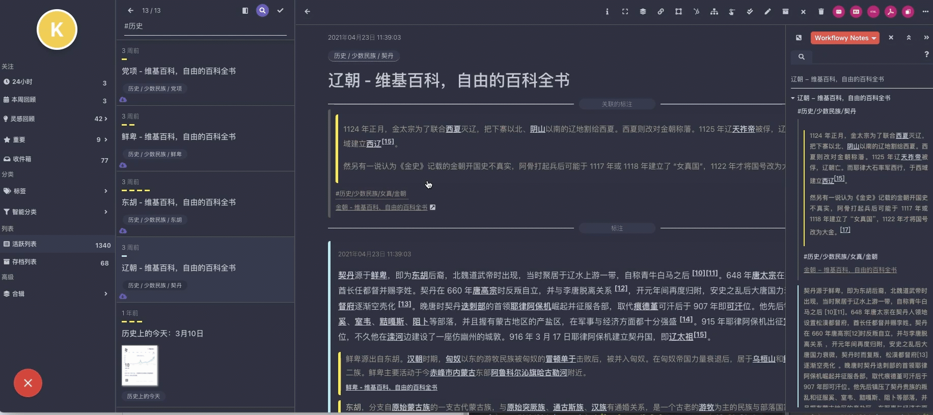Click the pink markdown export button

coord(856,11)
